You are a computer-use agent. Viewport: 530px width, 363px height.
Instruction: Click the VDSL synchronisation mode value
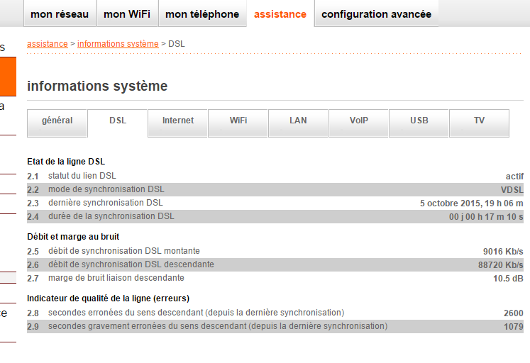[x=512, y=189]
